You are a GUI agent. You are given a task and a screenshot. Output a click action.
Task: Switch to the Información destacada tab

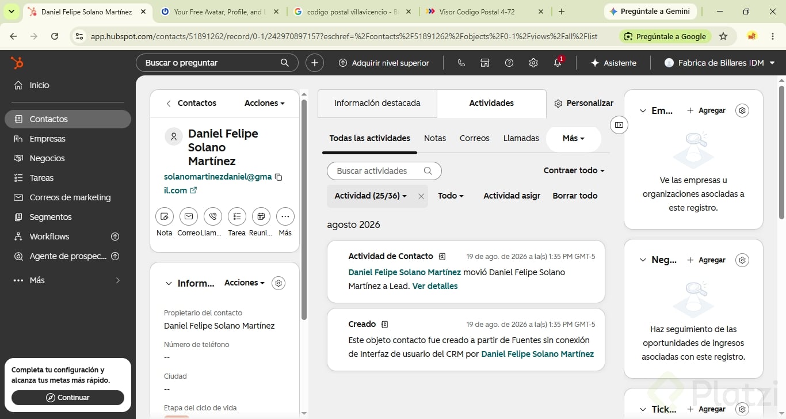[x=377, y=103]
